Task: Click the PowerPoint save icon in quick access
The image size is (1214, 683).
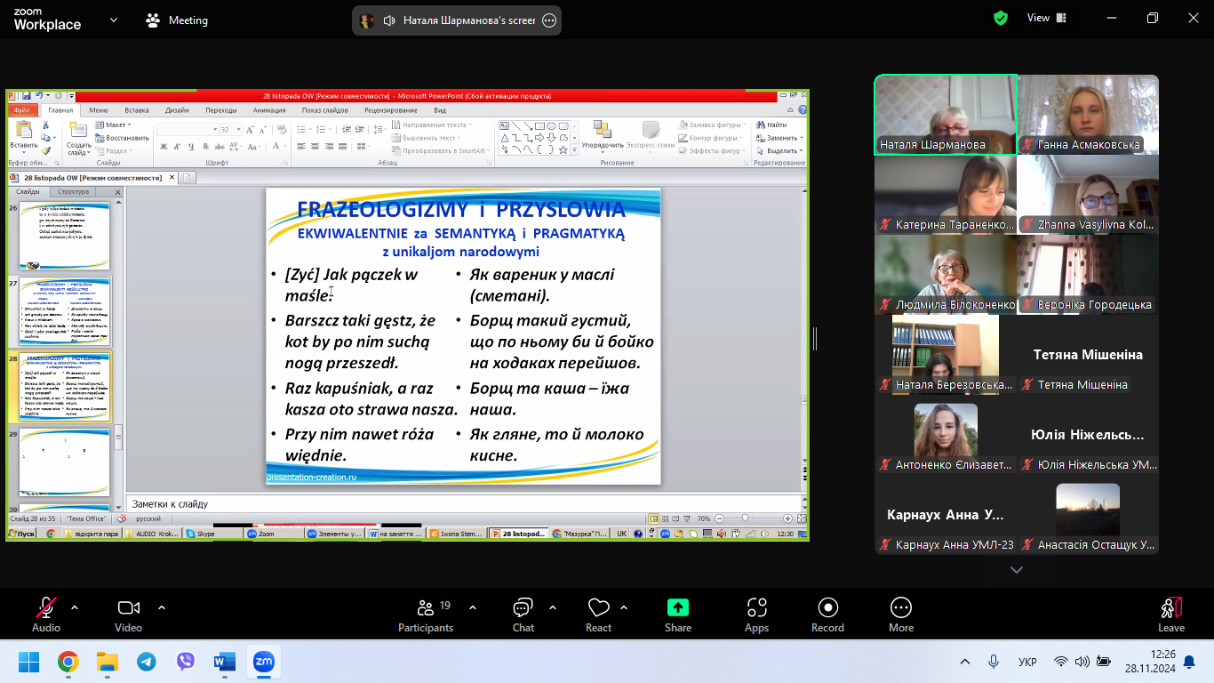Action: [x=26, y=95]
